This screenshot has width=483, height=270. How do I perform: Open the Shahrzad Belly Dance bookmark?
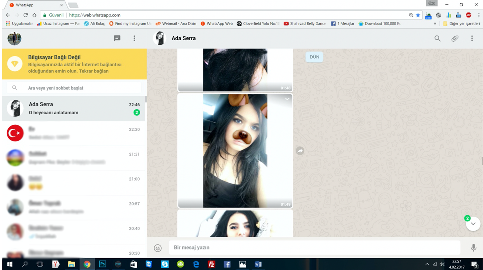click(x=305, y=24)
